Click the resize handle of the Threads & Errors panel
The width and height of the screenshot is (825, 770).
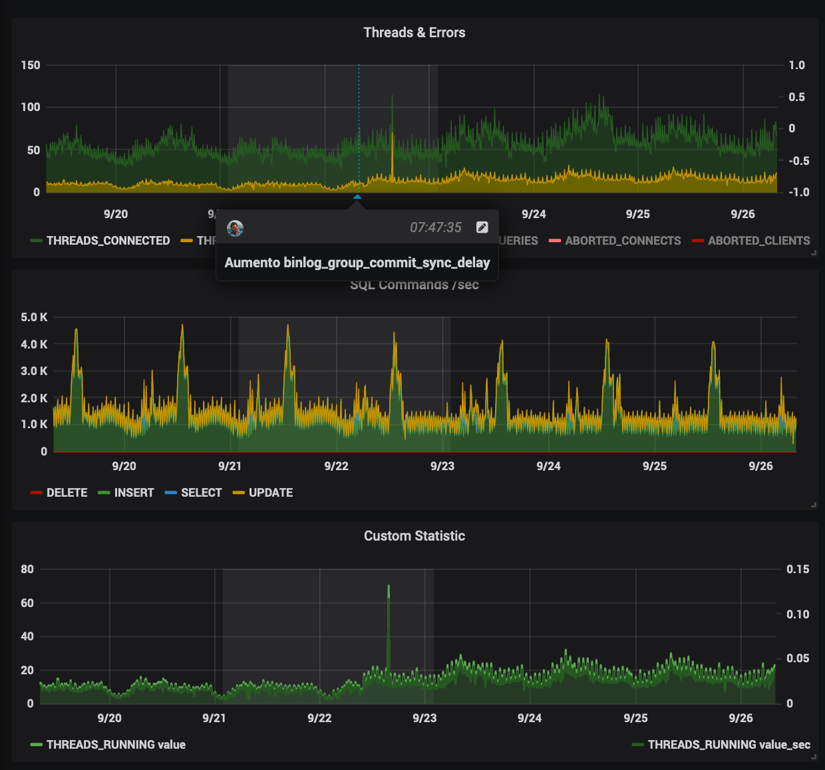click(x=814, y=253)
